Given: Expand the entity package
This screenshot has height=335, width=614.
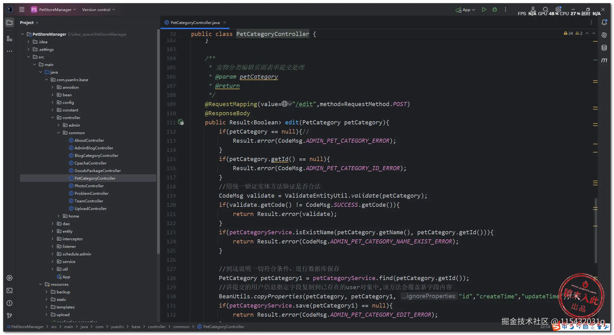Looking at the screenshot, I should pyautogui.click(x=52, y=231).
